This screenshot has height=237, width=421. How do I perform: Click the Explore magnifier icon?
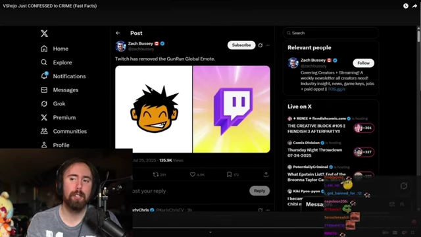click(x=44, y=63)
